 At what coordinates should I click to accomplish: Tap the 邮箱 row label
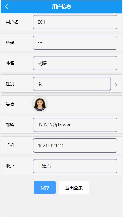click(x=10, y=125)
